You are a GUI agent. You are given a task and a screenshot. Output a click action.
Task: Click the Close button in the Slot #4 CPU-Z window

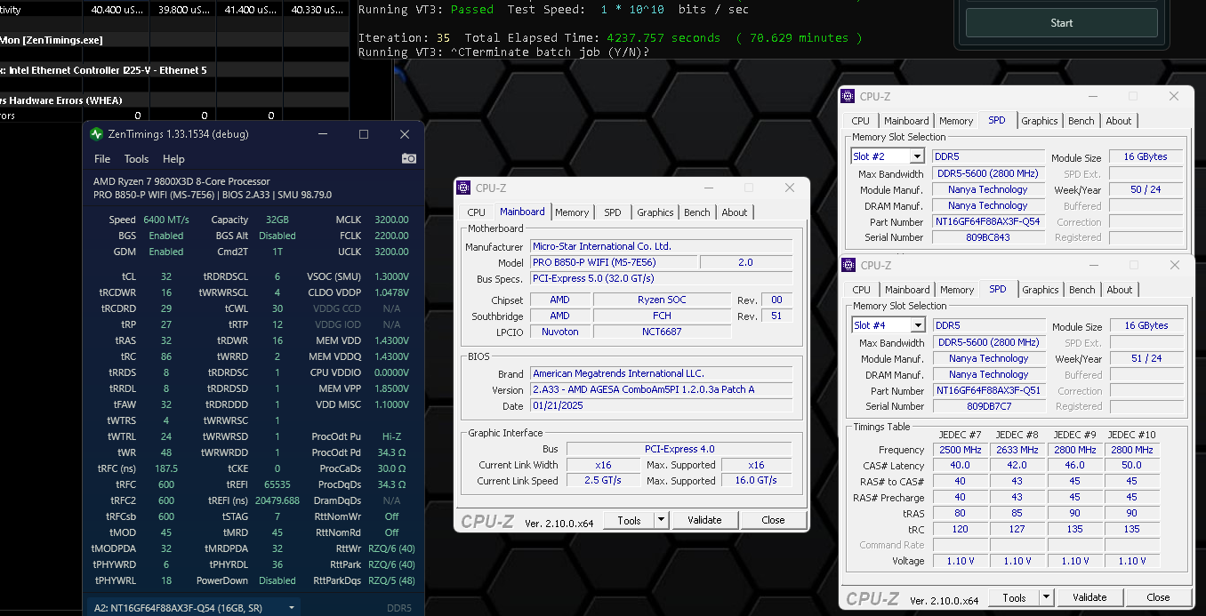tap(1158, 597)
